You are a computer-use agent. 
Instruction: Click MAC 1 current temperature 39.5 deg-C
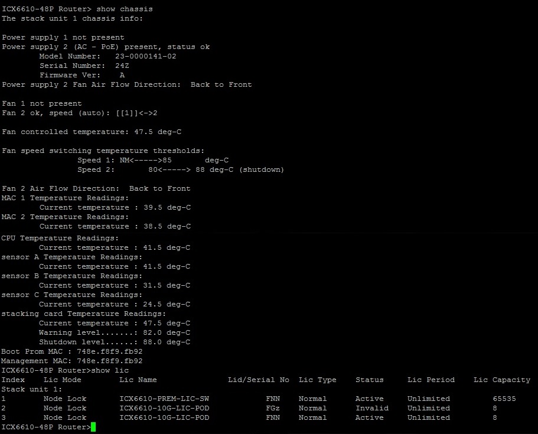point(115,208)
